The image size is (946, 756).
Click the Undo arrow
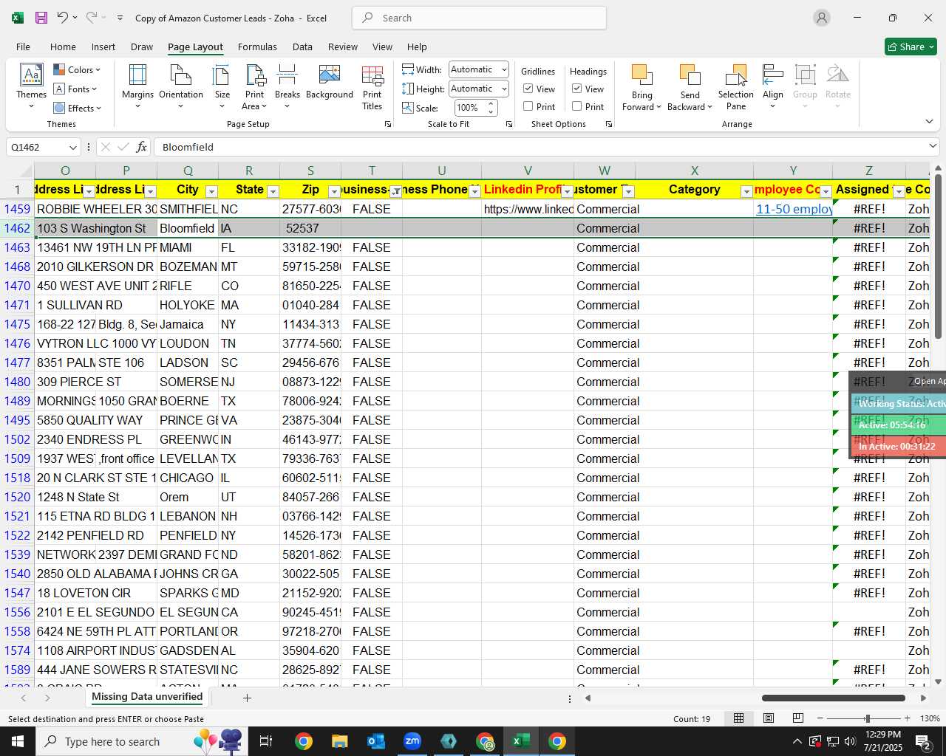62,18
